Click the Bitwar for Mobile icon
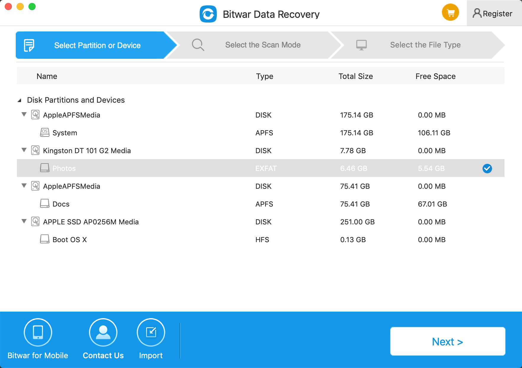Screen dimensions: 522x368 38,332
